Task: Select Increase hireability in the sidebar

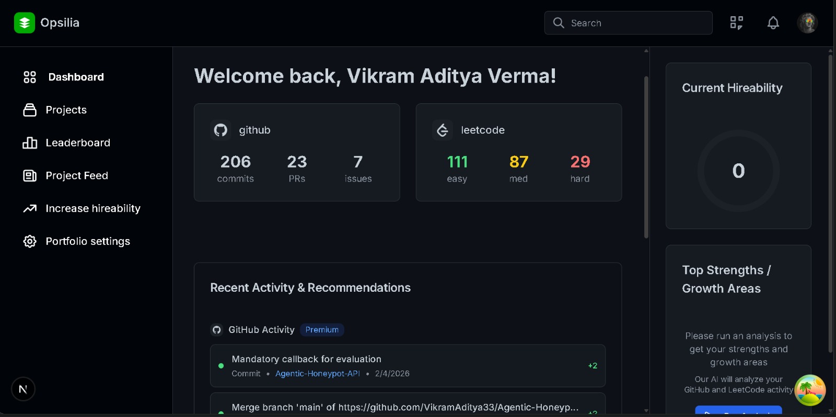Action: [x=93, y=209]
